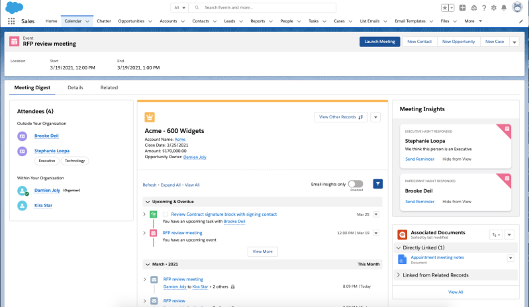Expand the Review Contract signature block task row
Image resolution: width=529 pixels, height=307 pixels.
144,214
